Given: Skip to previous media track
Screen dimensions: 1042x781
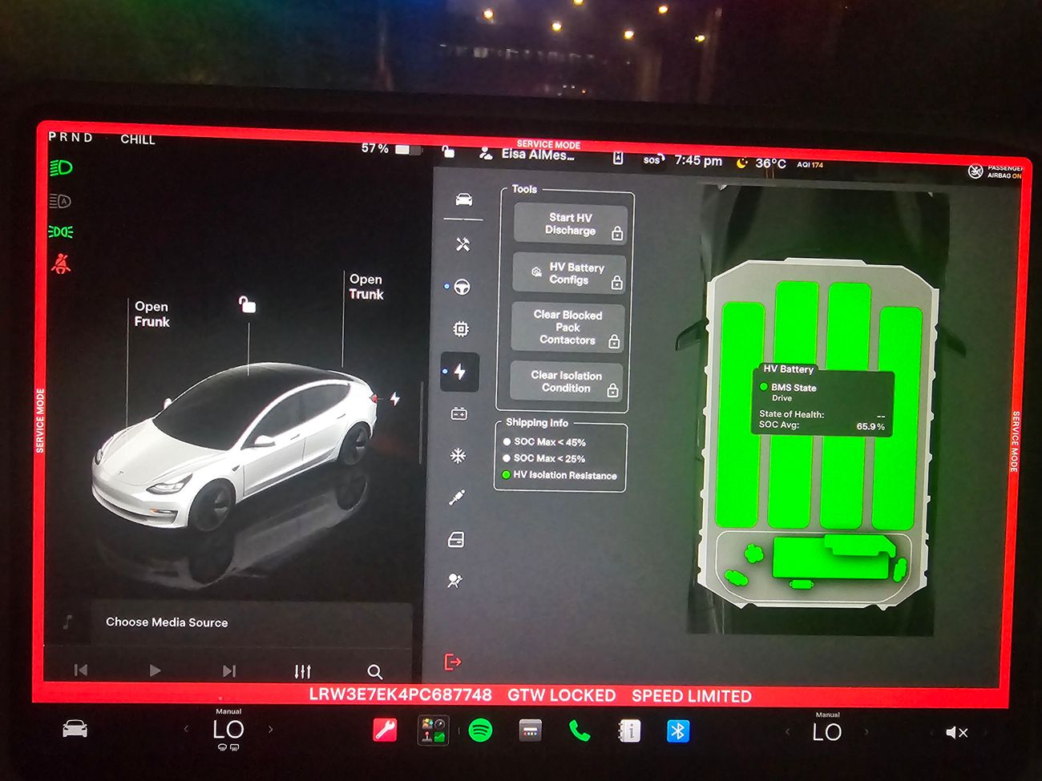Looking at the screenshot, I should pos(81,670).
